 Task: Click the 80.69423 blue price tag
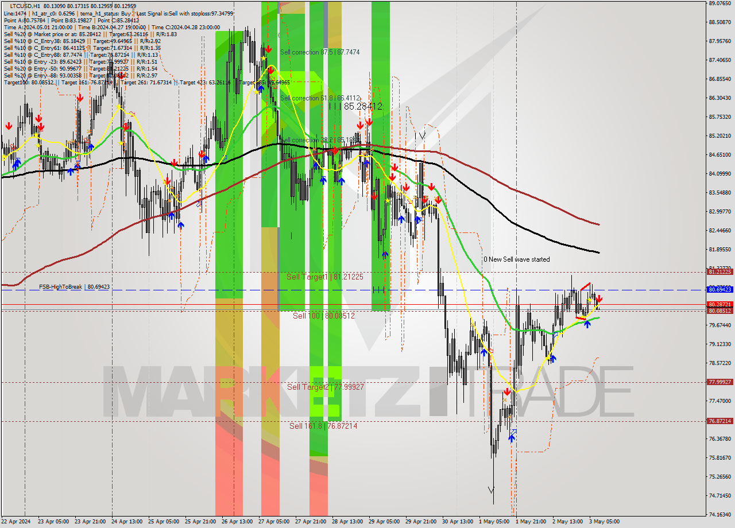coord(719,290)
